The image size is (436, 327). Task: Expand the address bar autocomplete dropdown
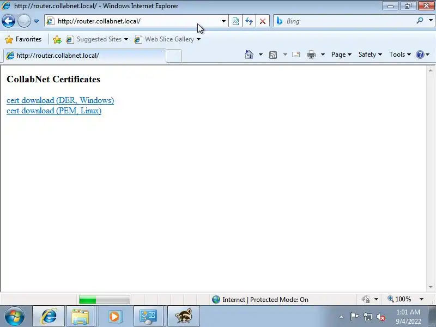tap(223, 21)
